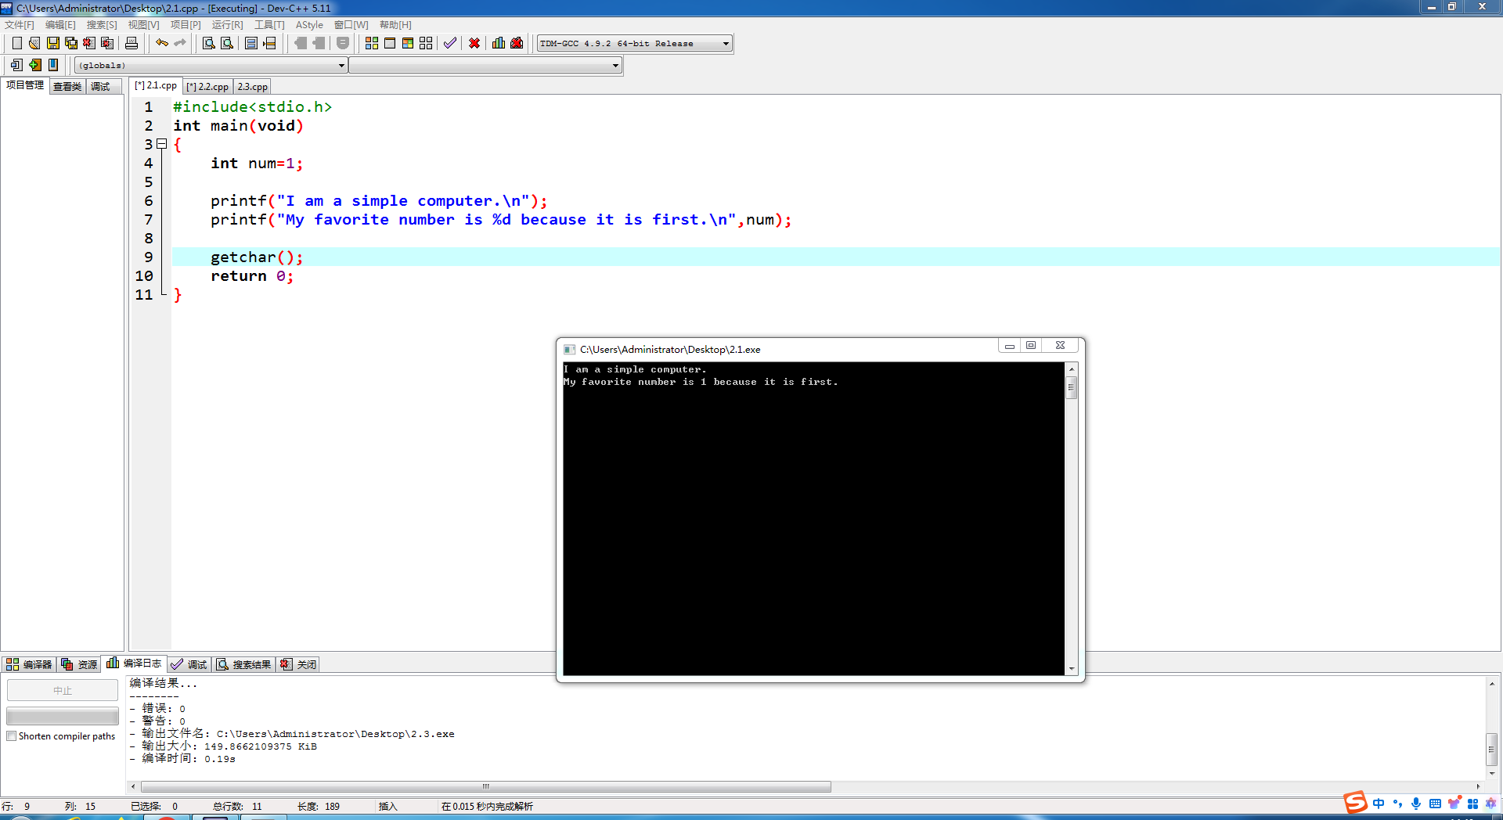Open the Sogou soft keyboard icon

tap(1435, 804)
